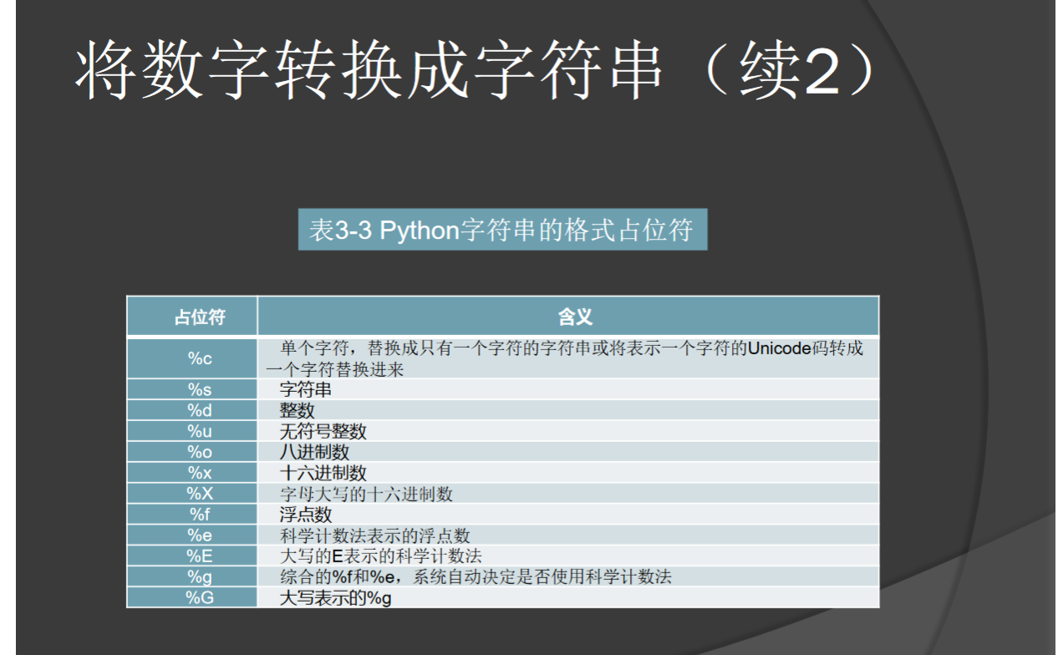1063x655 pixels.
Task: Select the %f placeholder cell
Action: coord(192,515)
